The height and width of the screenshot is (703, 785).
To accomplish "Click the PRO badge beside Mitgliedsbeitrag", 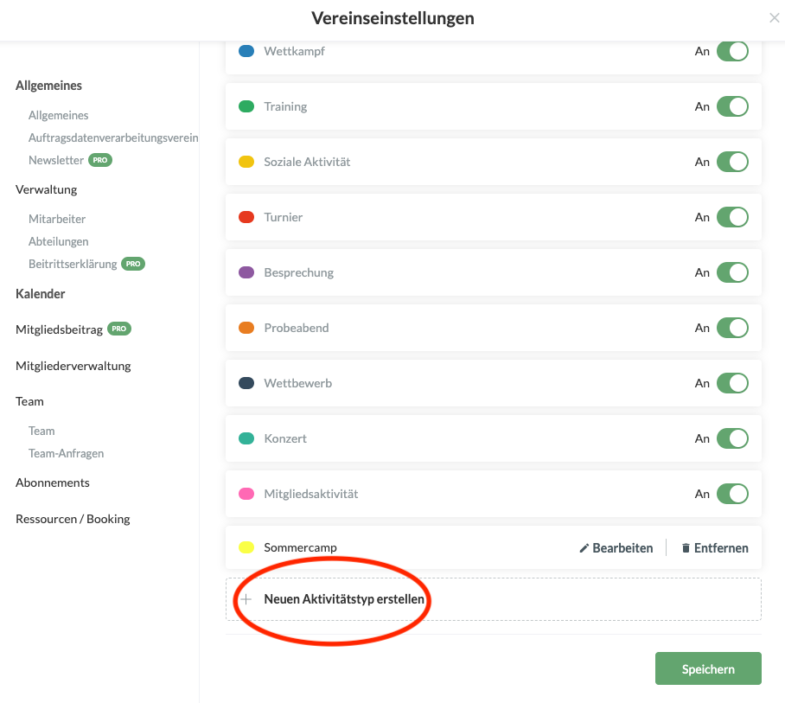I will 119,329.
